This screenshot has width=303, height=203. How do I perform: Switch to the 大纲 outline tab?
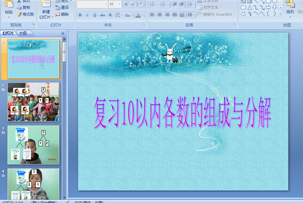[23, 33]
